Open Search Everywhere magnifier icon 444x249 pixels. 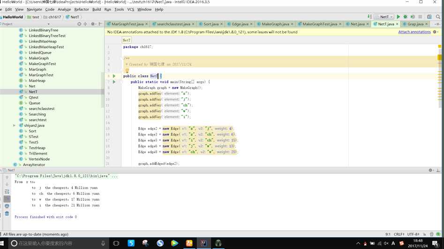click(x=438, y=17)
